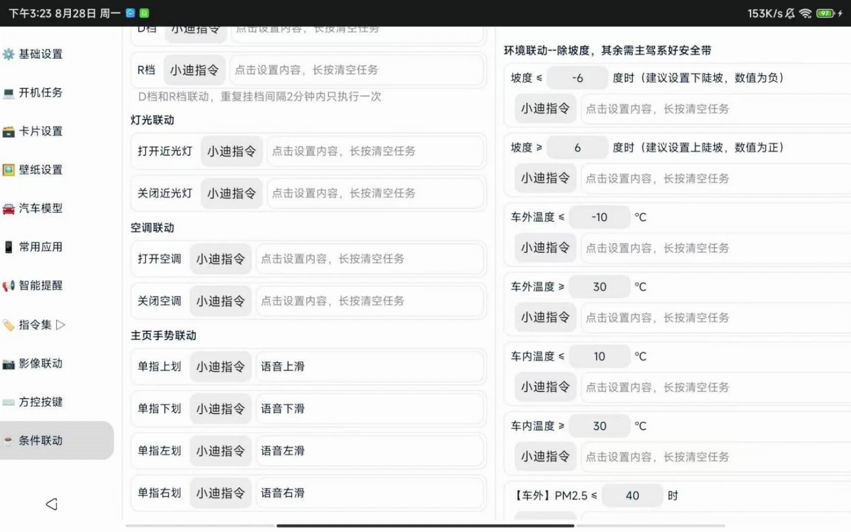The width and height of the screenshot is (851, 532).
Task: Click 小迪指令 under 坡度 ≤ -6
Action: point(546,109)
